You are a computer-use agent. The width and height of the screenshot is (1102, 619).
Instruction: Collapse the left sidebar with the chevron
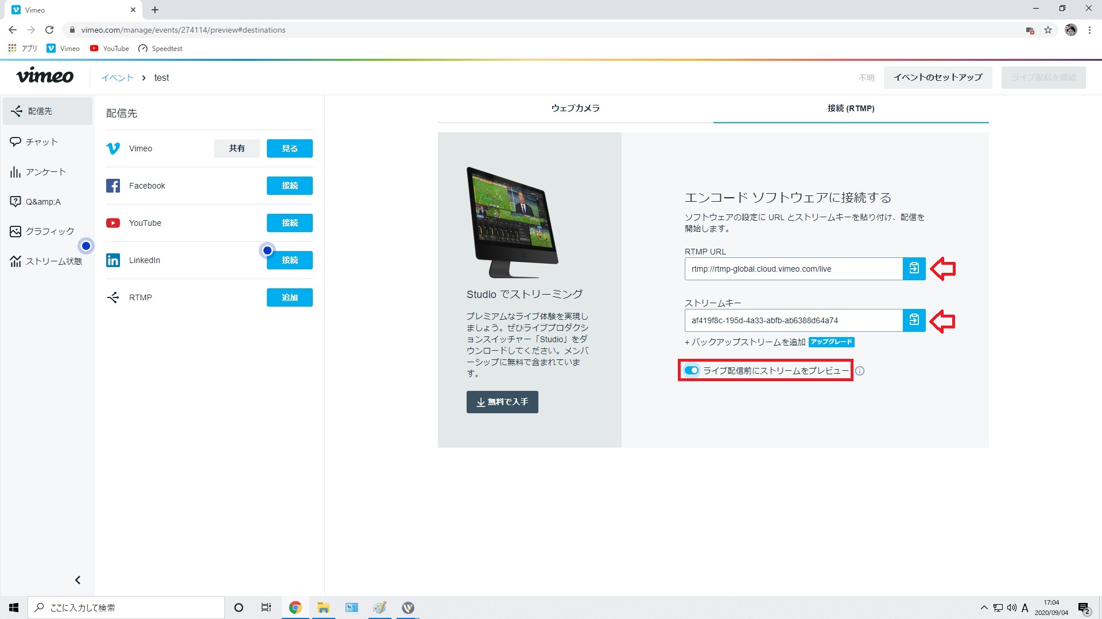pyautogui.click(x=77, y=580)
